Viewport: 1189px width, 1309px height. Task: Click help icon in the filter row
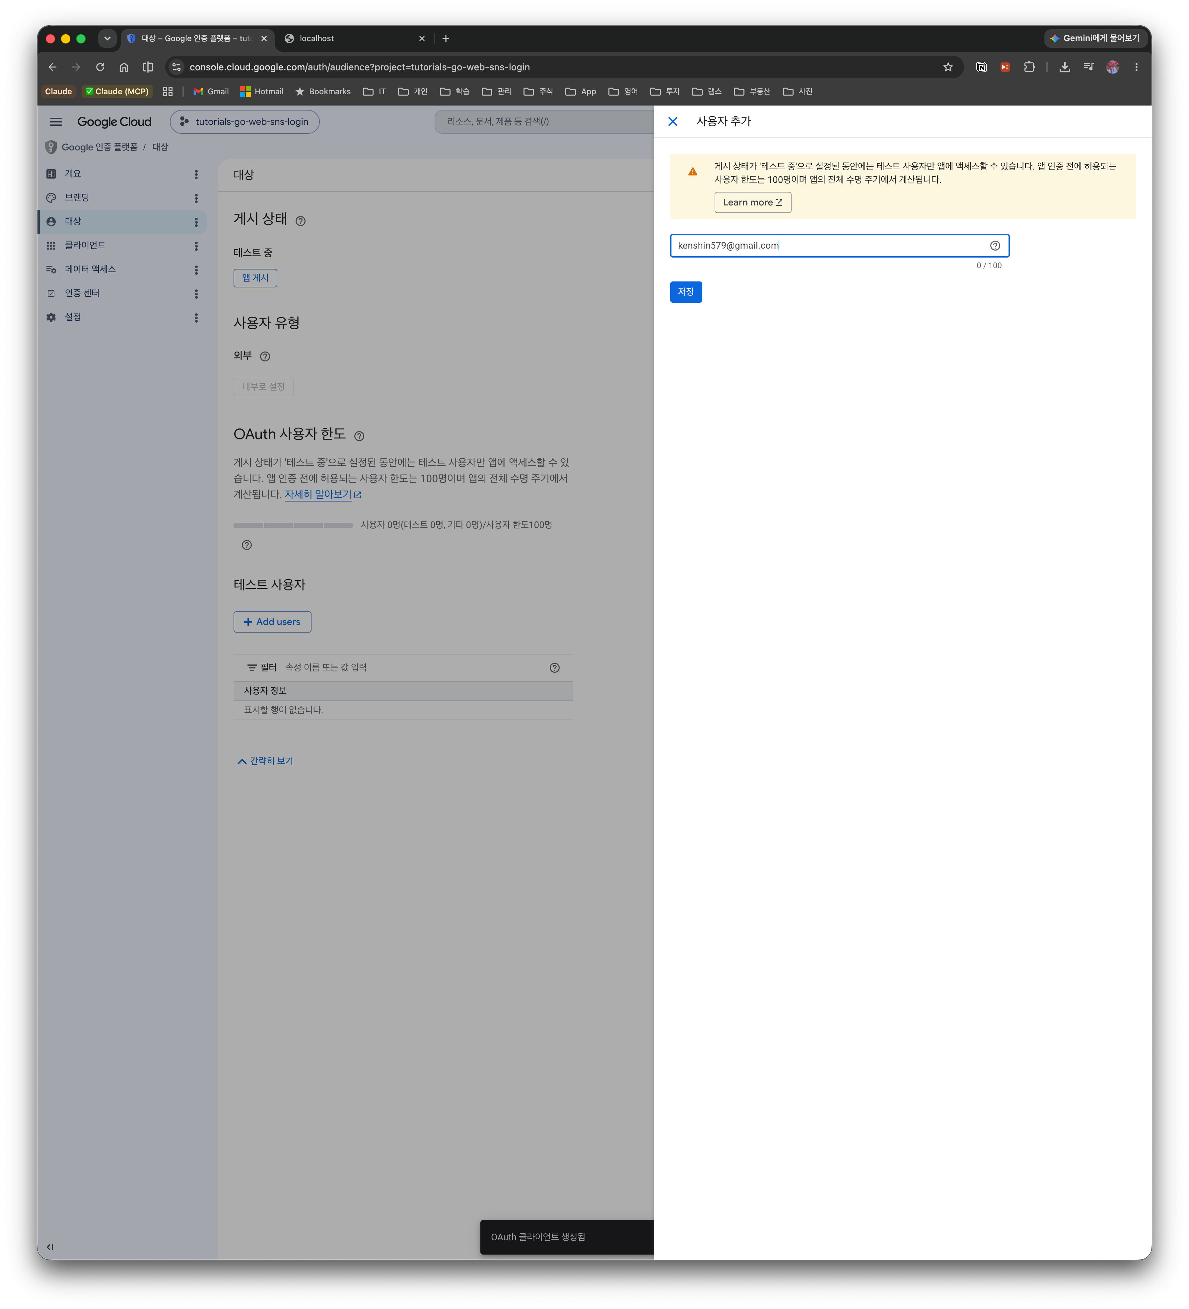554,668
